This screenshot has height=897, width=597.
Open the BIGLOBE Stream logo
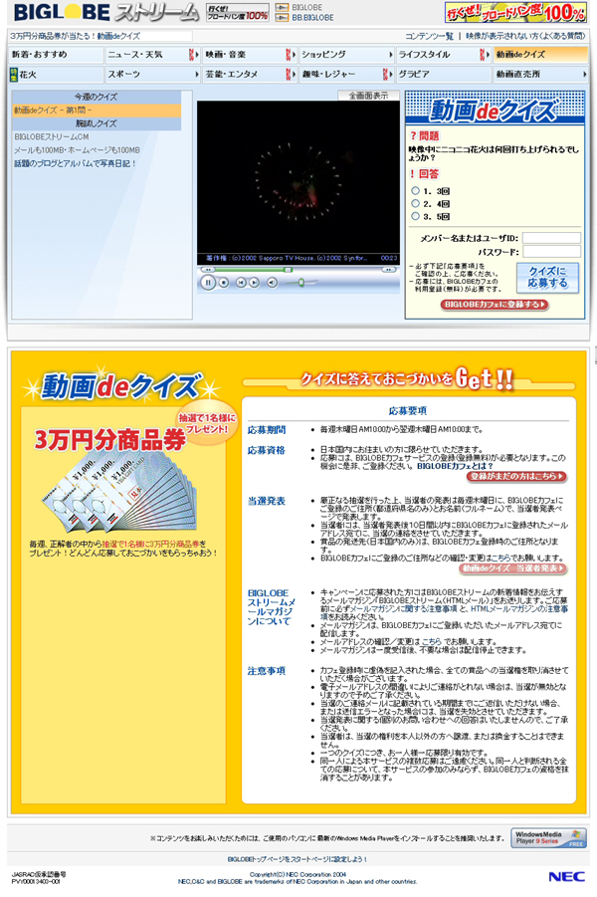tap(106, 13)
